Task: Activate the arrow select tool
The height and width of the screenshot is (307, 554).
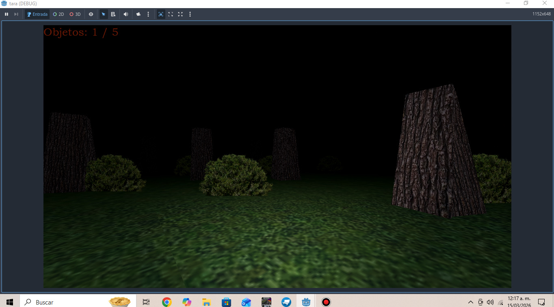Action: [104, 14]
